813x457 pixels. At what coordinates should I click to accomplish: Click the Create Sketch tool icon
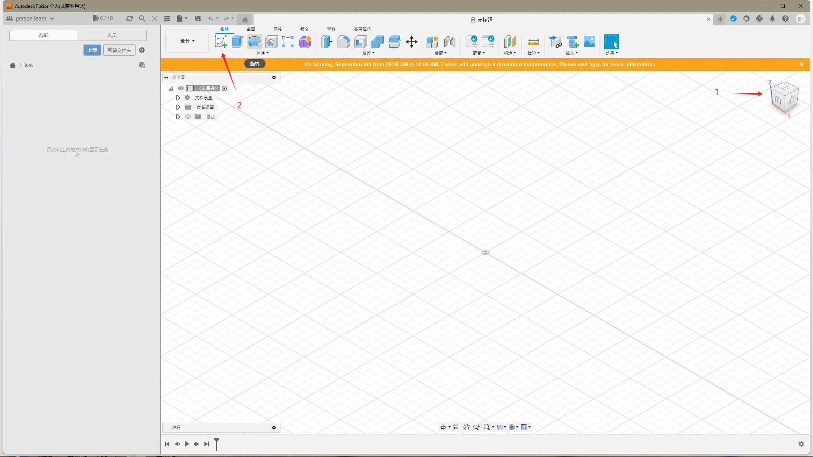(221, 41)
